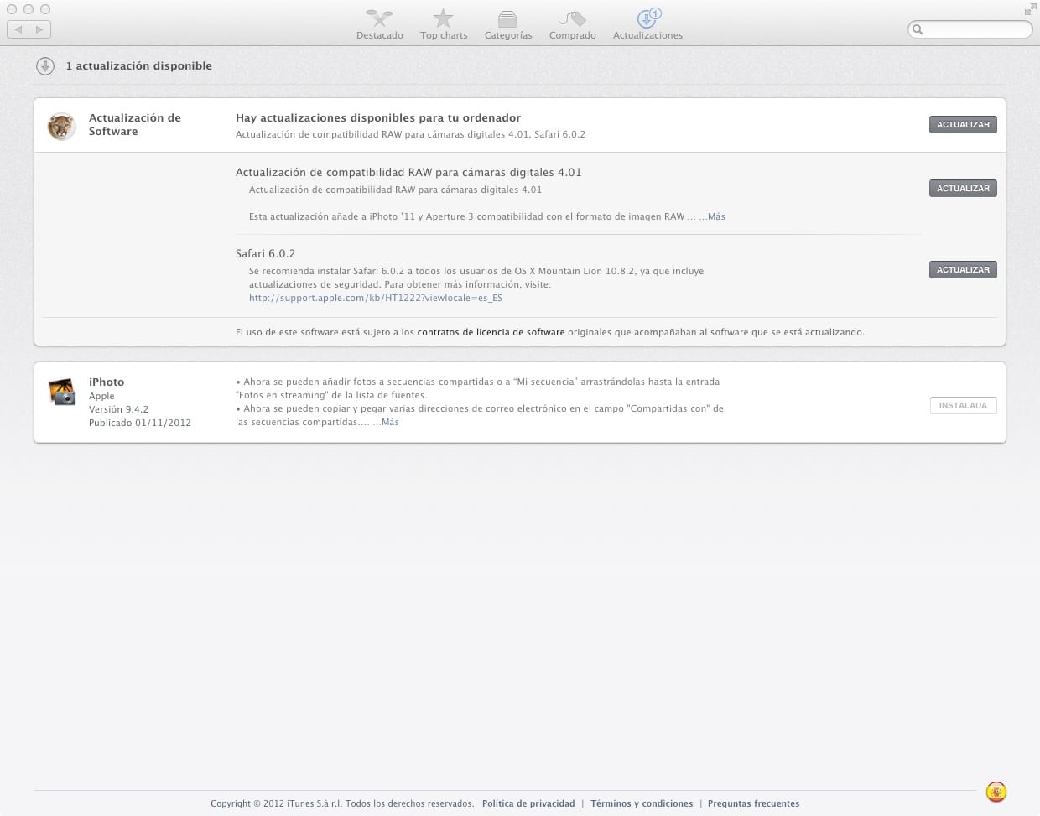Click the Spanish flag country selector
The image size is (1040, 816).
[x=996, y=792]
